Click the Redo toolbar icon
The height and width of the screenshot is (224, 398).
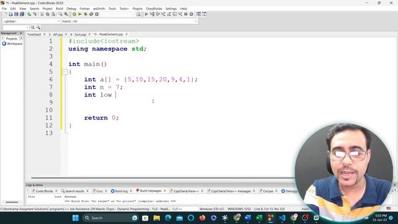35,14
